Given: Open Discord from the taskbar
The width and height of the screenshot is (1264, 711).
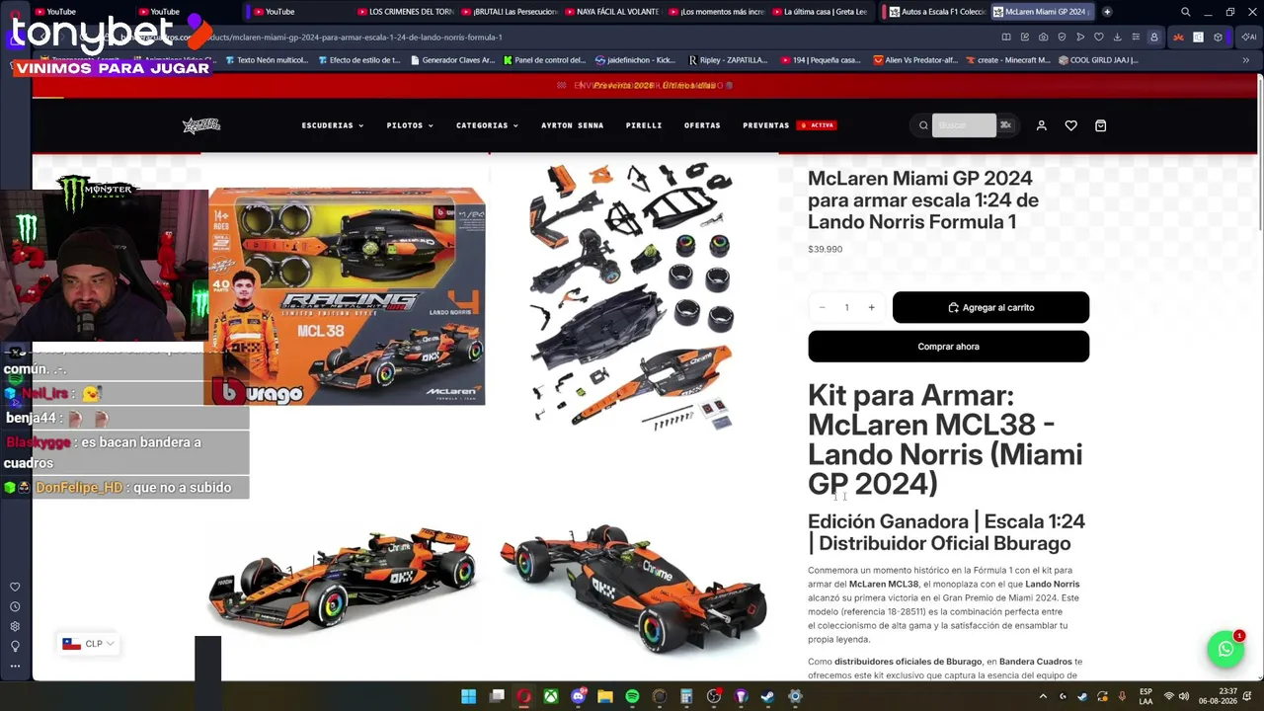Looking at the screenshot, I should (578, 696).
